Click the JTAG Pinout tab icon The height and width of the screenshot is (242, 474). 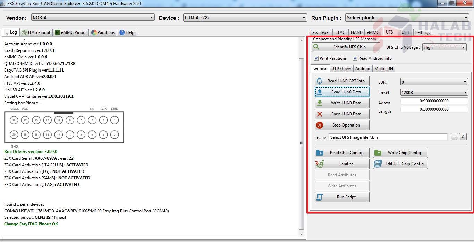click(x=24, y=32)
